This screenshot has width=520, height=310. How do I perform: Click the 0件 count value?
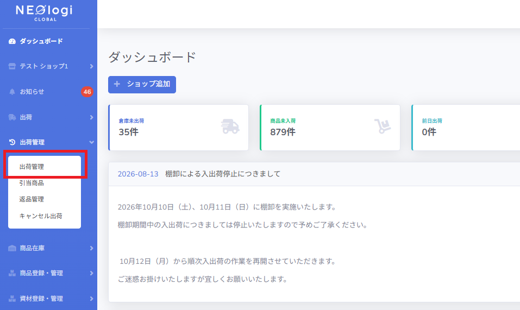coord(429,132)
